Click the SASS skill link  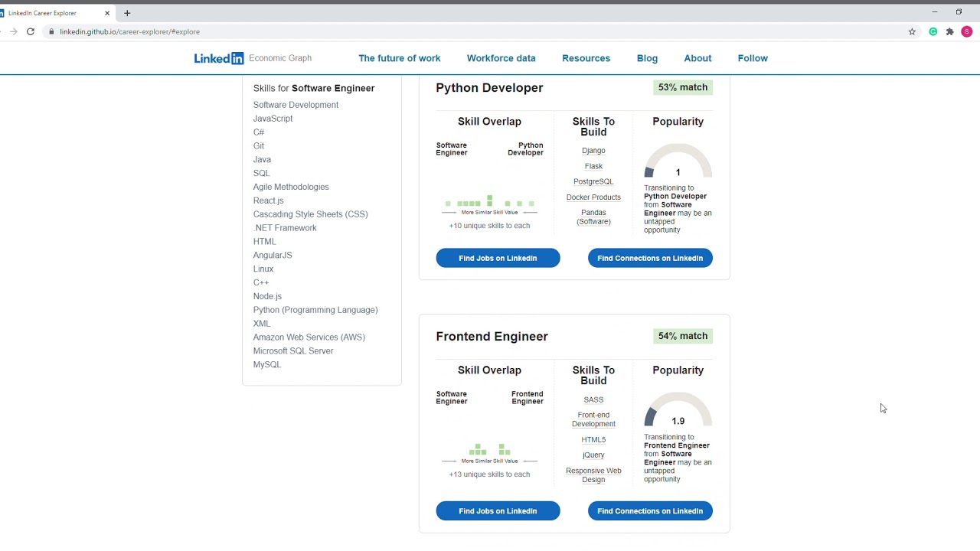(x=593, y=399)
